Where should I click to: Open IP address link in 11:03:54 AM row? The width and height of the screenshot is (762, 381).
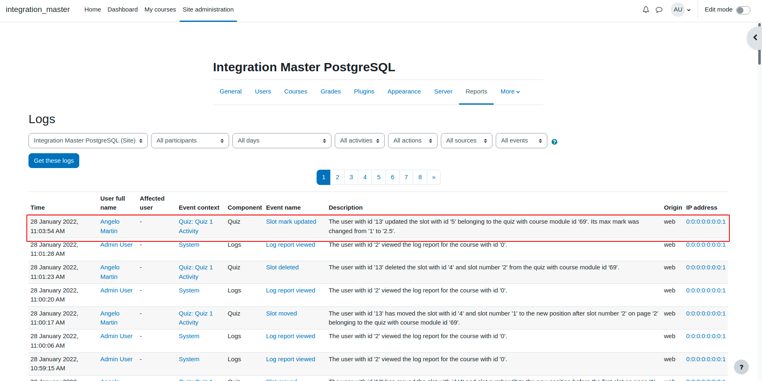tap(706, 222)
